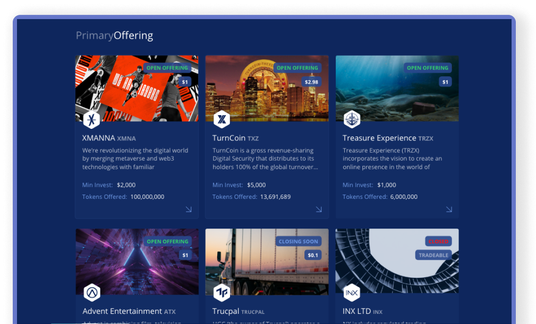This screenshot has height=324, width=536.
Task: Click TurnCoin gross revenue-sharing description text
Action: pos(265,159)
